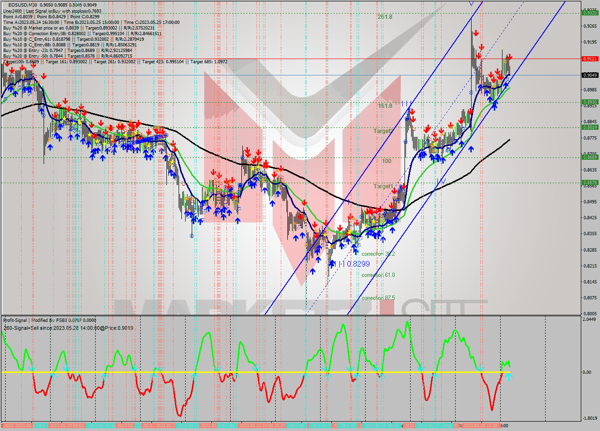Click the 0.9195 price axis value
Screen dimensions: 600x431
click(x=590, y=42)
